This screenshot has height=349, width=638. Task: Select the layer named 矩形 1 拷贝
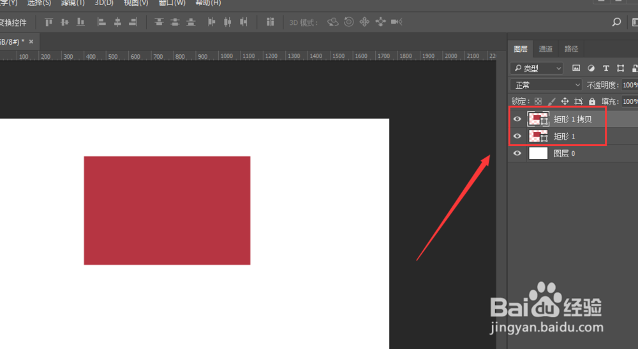(x=573, y=119)
